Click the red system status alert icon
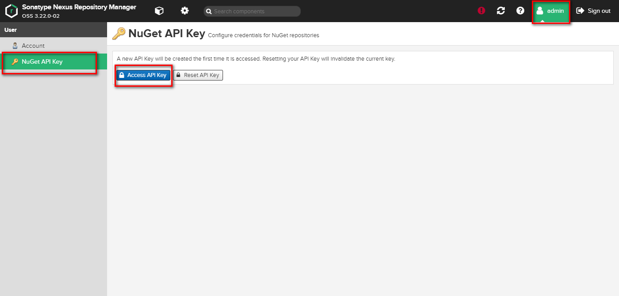This screenshot has width=619, height=296. (x=481, y=11)
